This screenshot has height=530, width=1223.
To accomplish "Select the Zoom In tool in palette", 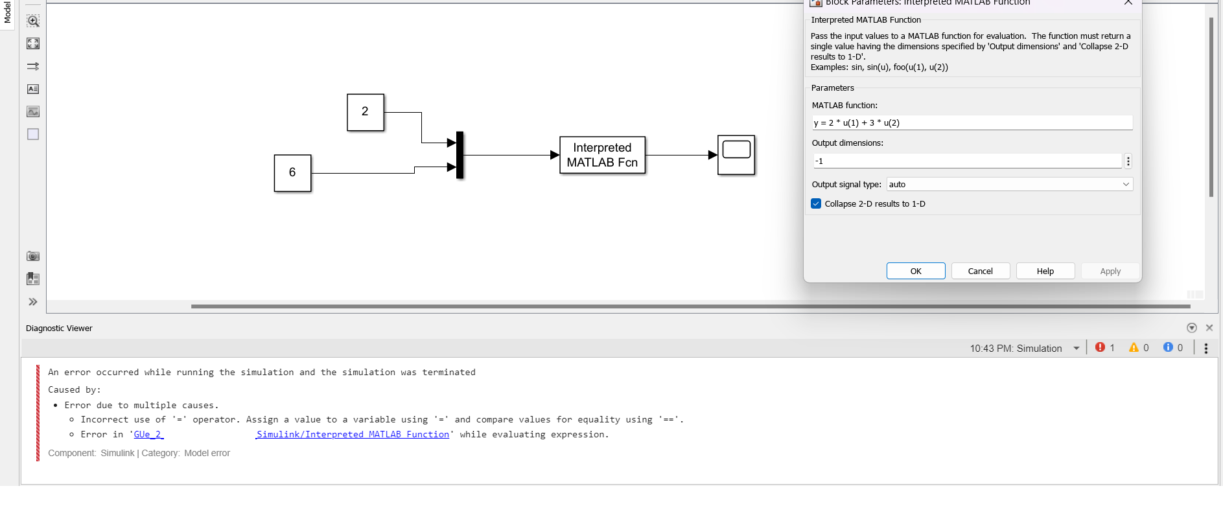I will click(x=33, y=21).
